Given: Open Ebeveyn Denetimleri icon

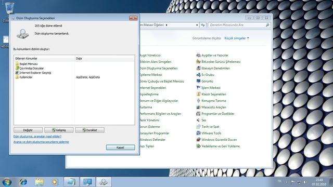Looking at the screenshot, I should click(x=198, y=68).
